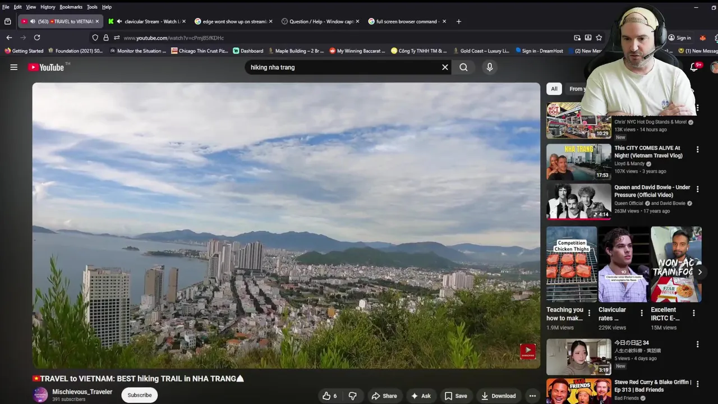Open the 今日の日記 34 video thumbnail
This screenshot has width=718, height=404.
(x=579, y=356)
